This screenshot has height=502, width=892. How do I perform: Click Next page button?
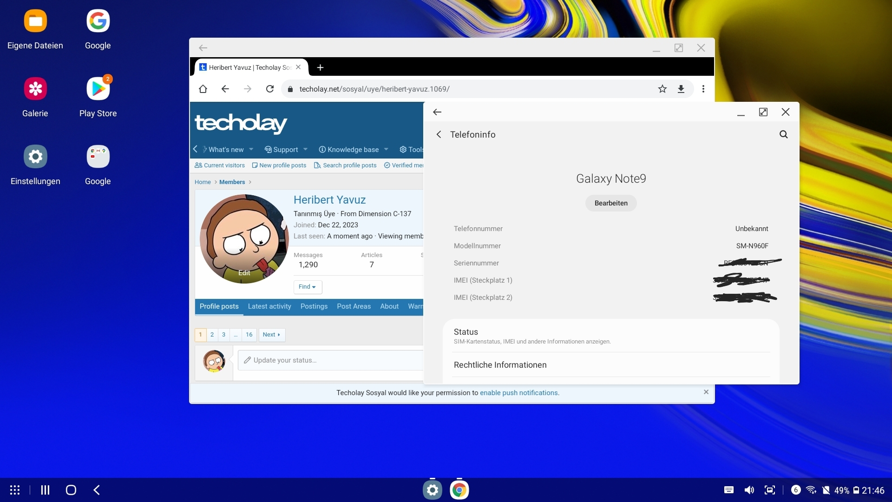click(x=272, y=335)
